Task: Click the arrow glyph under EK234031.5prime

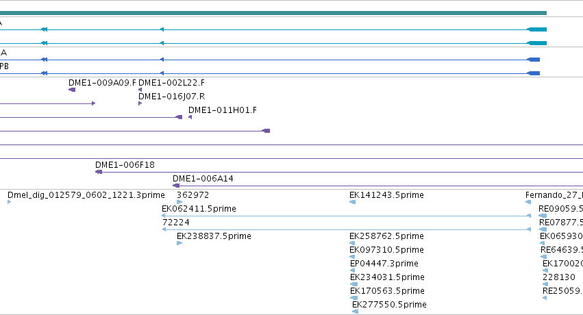Action: (x=353, y=284)
